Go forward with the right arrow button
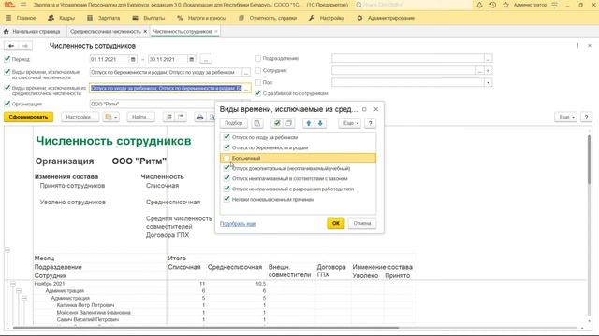This screenshot has height=336, width=599. (25, 46)
